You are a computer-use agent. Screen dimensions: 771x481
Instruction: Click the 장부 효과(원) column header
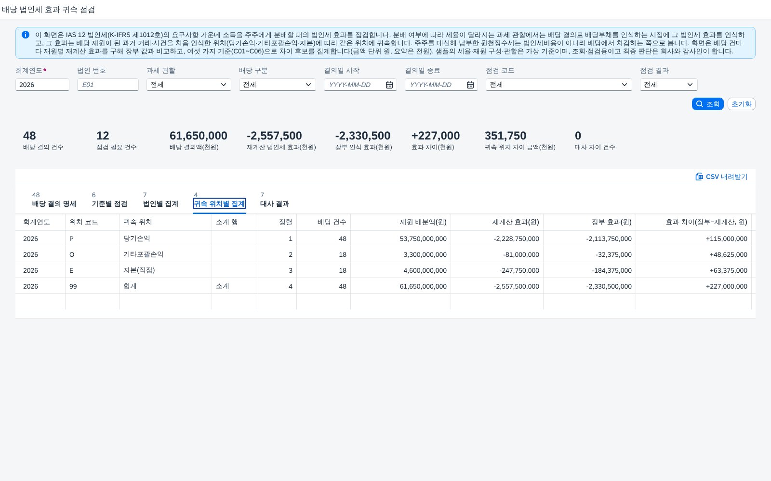tap(589, 222)
